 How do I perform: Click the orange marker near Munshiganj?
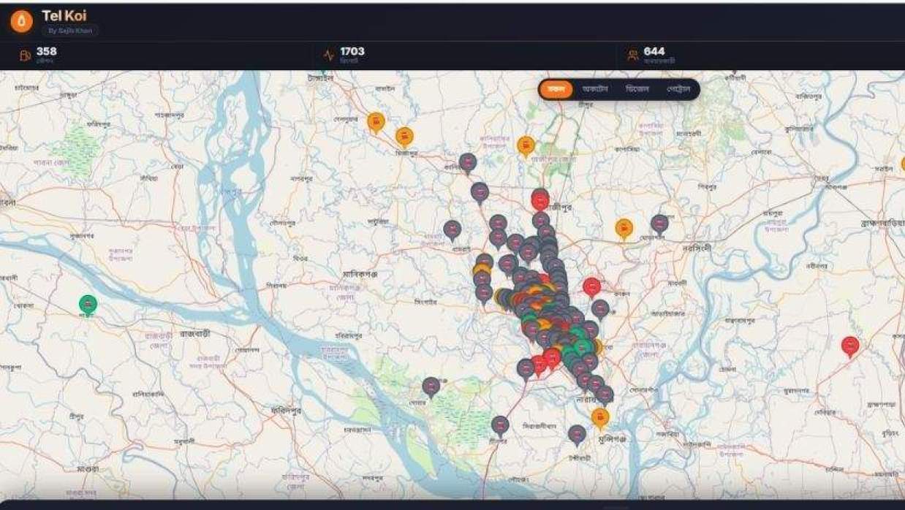(600, 418)
